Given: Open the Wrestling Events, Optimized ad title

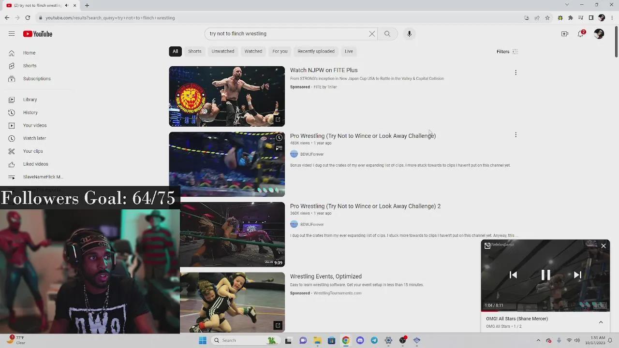Looking at the screenshot, I should [326, 276].
